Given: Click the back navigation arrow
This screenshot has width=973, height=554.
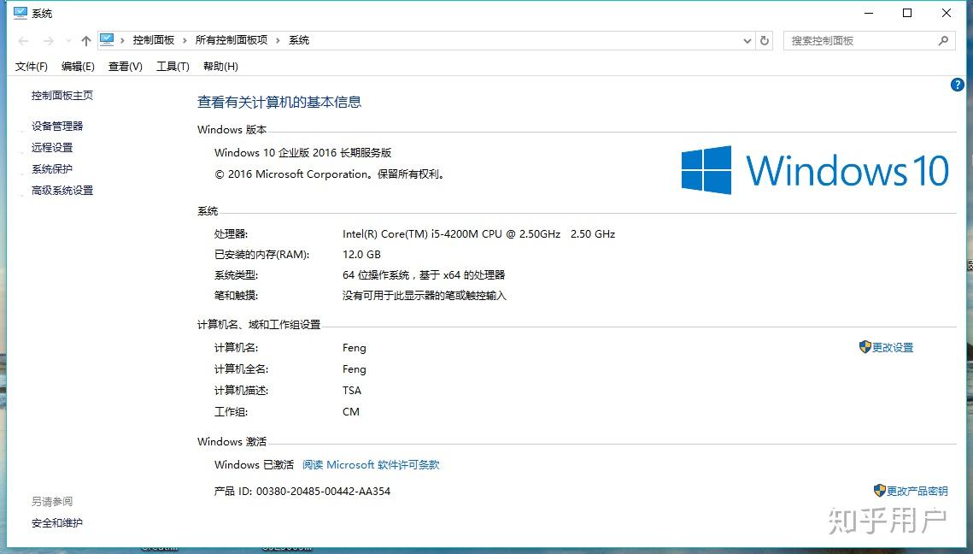Looking at the screenshot, I should coord(22,39).
